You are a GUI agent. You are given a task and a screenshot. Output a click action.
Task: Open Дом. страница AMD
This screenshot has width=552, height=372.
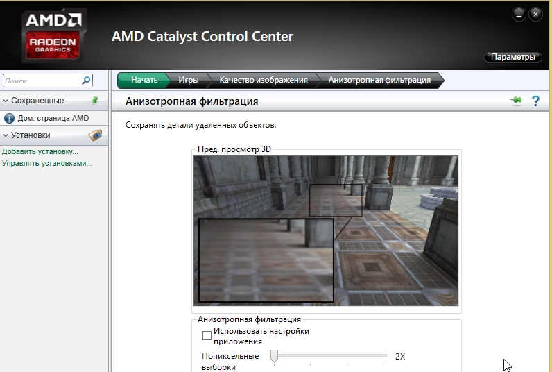click(x=53, y=119)
